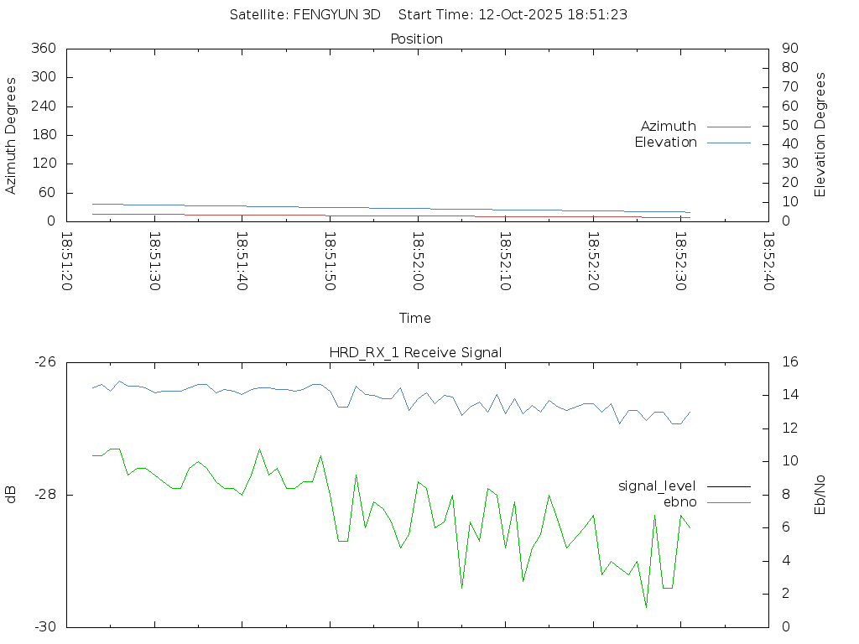Select the 18:52:40 time tick label
Viewport: 859px width, 644px height.
point(768,261)
